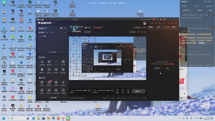The width and height of the screenshot is (215, 121).
Task: Click the 设置 button beside 隐藏模块
Action: 167,68
